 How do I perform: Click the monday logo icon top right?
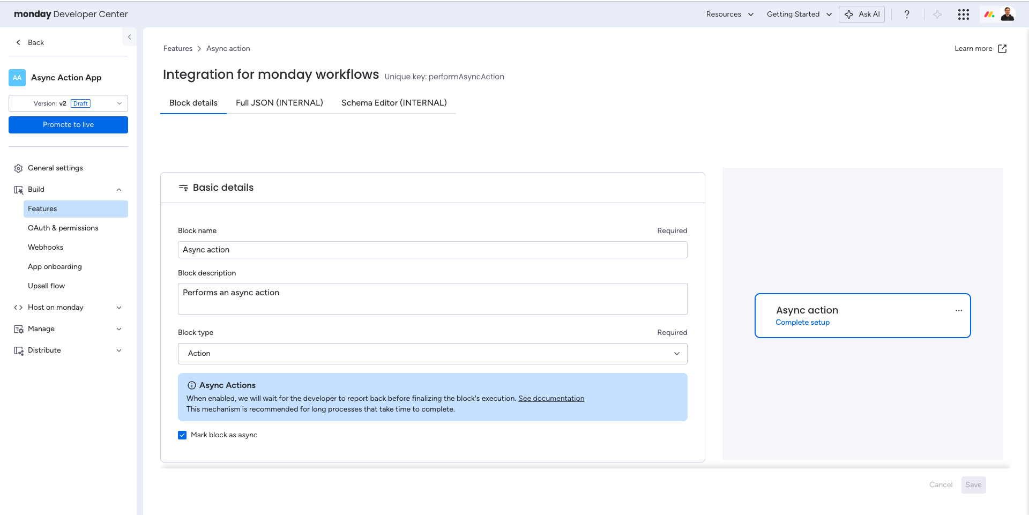(989, 14)
